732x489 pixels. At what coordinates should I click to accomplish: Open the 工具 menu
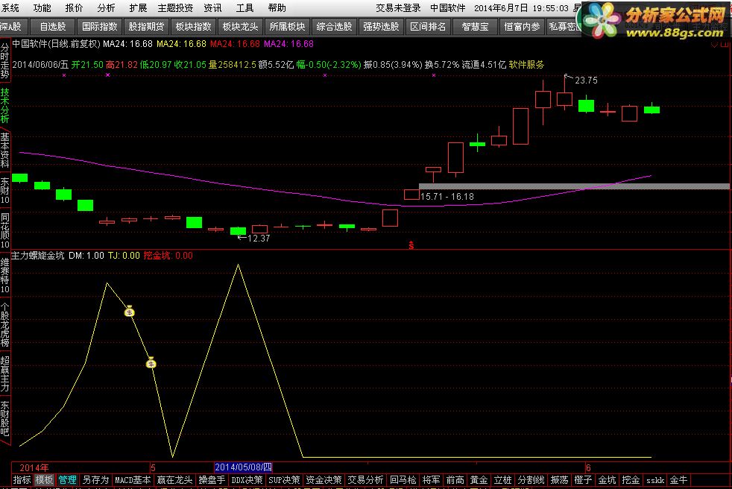click(244, 8)
